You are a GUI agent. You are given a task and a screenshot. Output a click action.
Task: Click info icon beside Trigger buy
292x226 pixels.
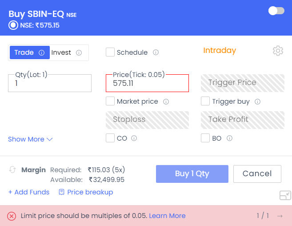(x=257, y=101)
